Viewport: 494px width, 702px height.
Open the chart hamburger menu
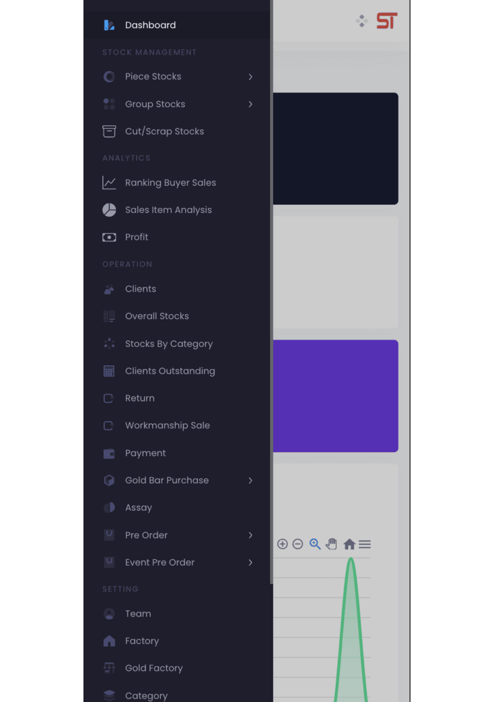point(365,544)
